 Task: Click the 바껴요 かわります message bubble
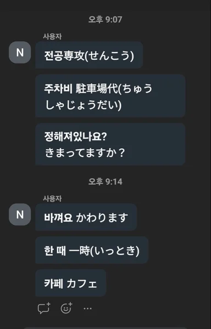(x=86, y=217)
